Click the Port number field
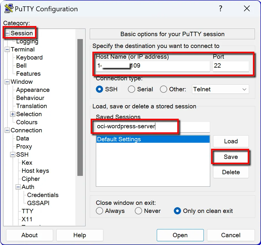Screen dimensions: 261x245 (231, 66)
